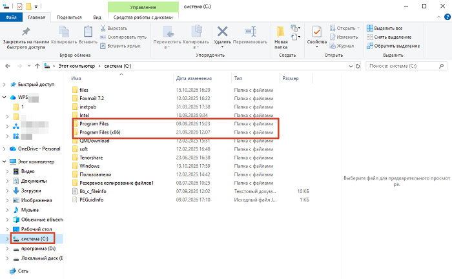The height and width of the screenshot is (279, 452).
Task: Open the Переместить в dropdown
Action: [x=167, y=37]
